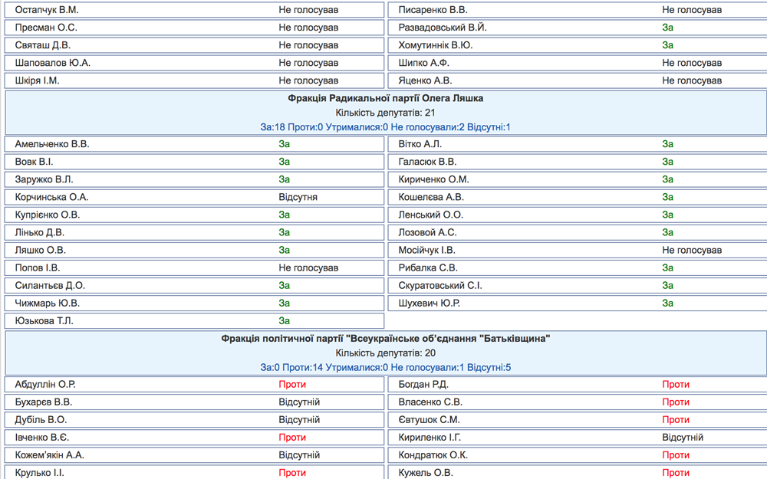Click Корчинська О.А. status Відсутня
Screen dimensions: 767x479
298,198
